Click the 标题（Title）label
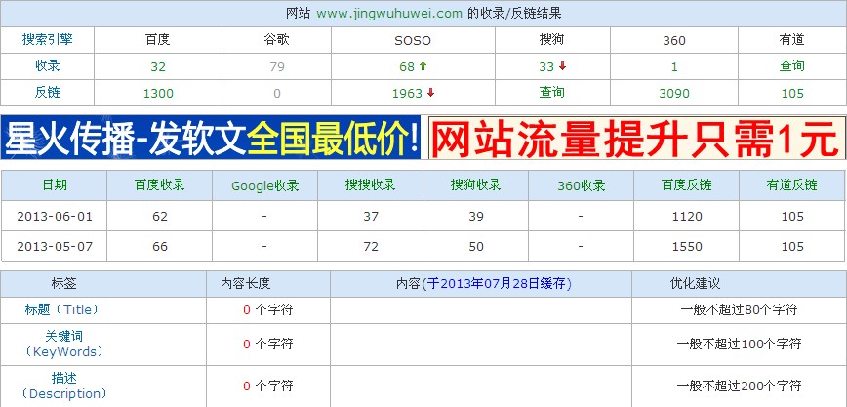The height and width of the screenshot is (407, 847). [x=62, y=310]
